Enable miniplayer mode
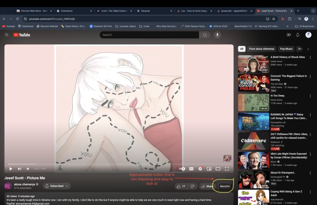The width and height of the screenshot is (317, 205). (x=209, y=169)
